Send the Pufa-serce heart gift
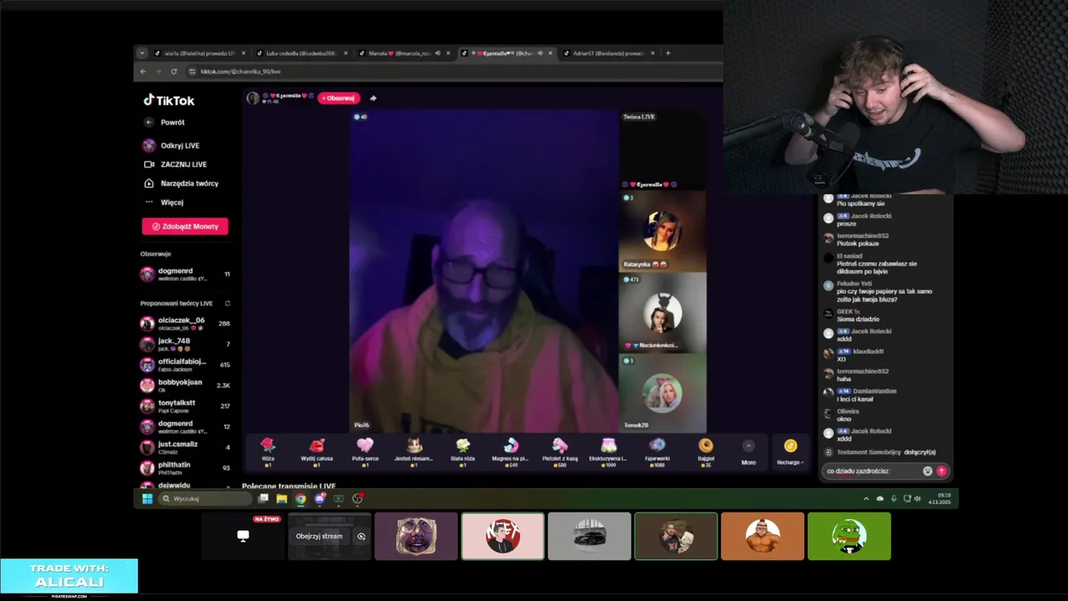 tap(365, 451)
